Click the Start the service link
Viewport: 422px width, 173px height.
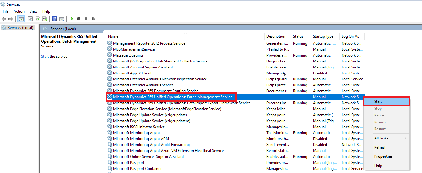pyautogui.click(x=45, y=57)
